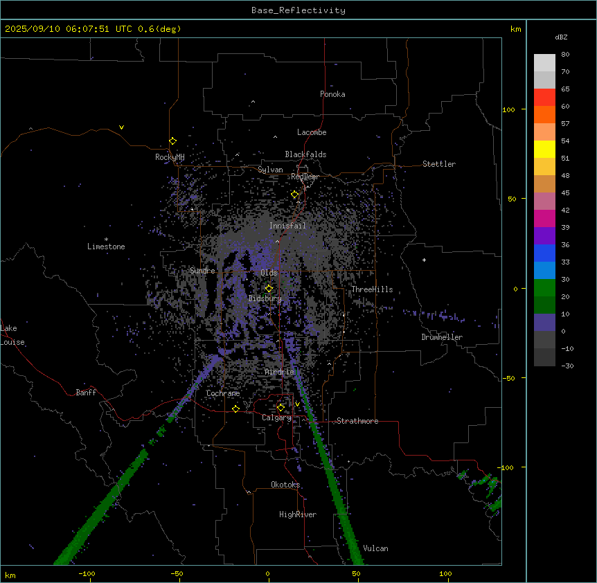Select the bright yellow 51-54 dBZ swatch
Screen dimensions: 597x583
[x=544, y=150]
